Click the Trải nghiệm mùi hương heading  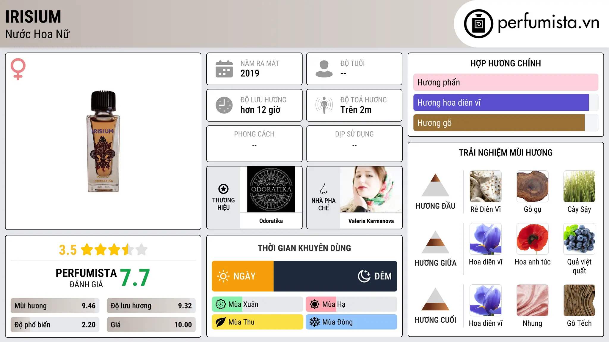[x=506, y=153]
